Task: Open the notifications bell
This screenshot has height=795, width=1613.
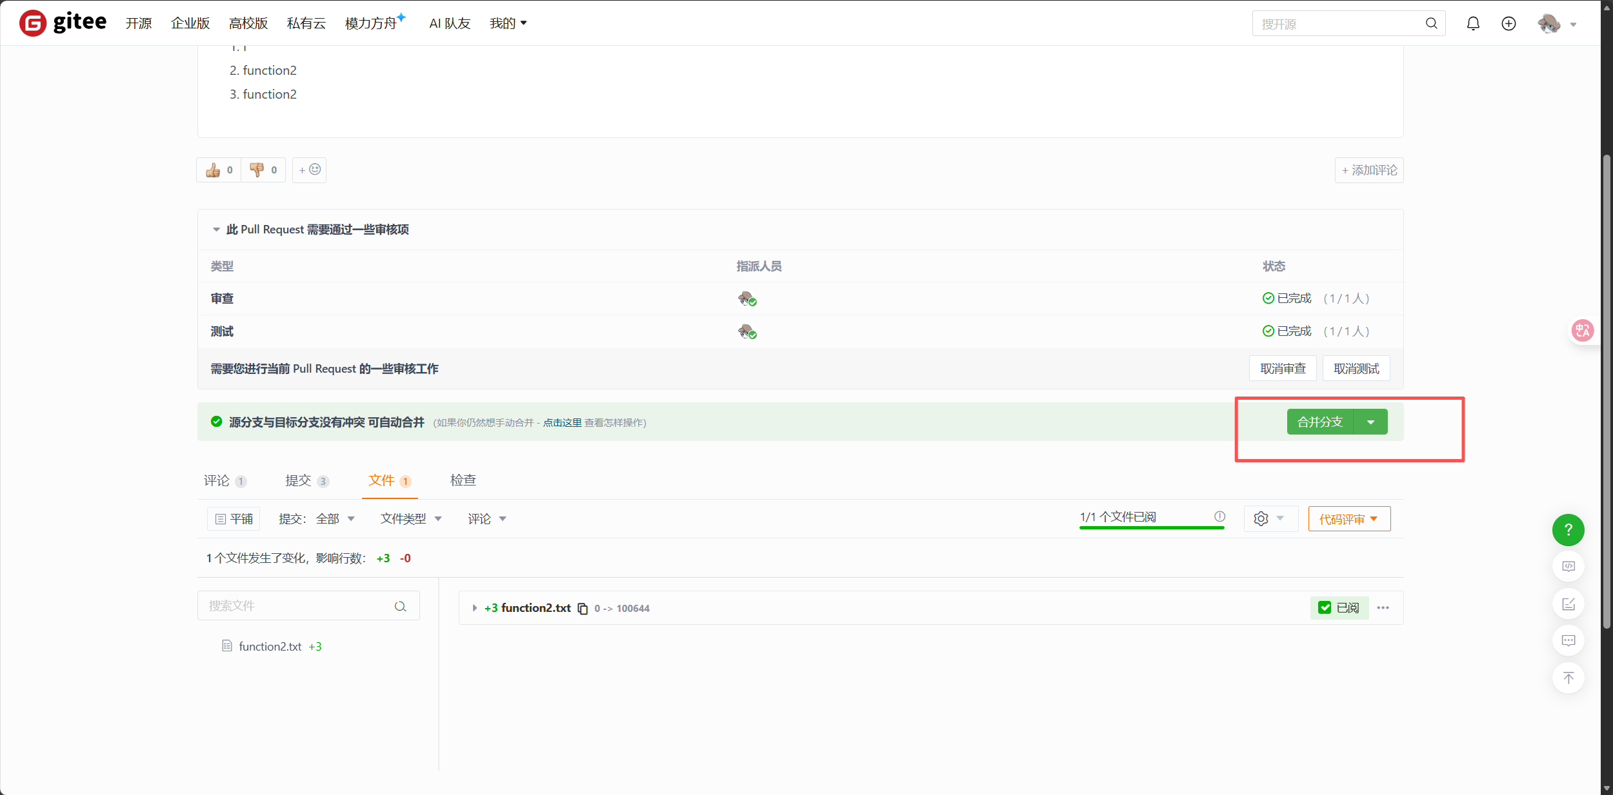Action: 1473,24
